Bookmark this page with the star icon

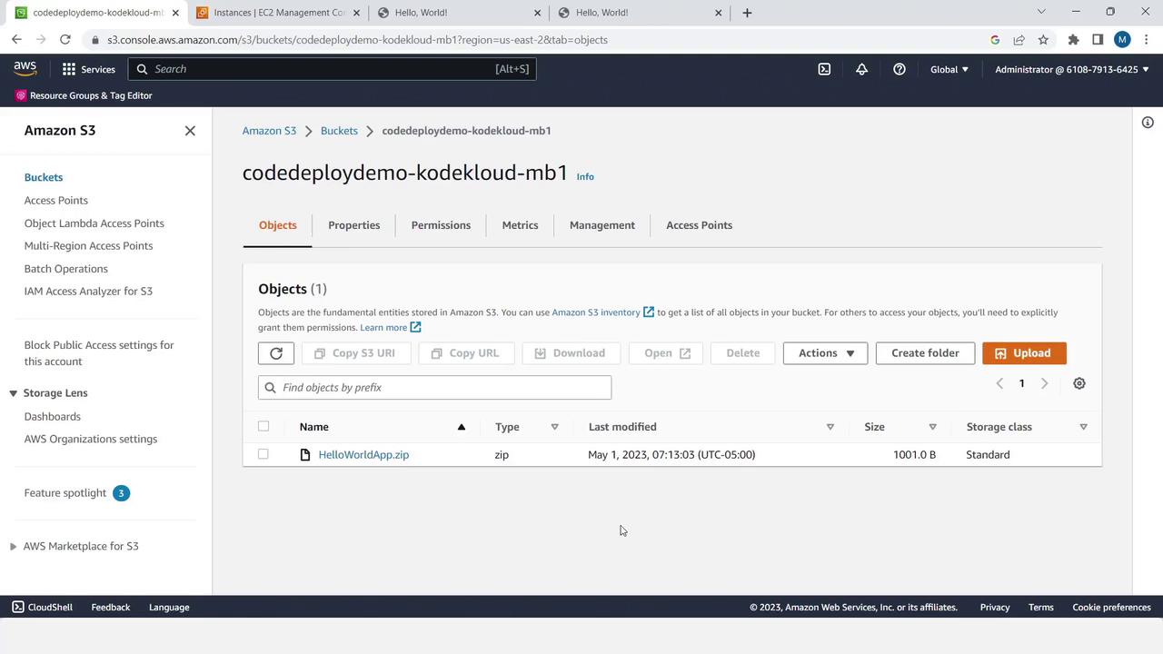(x=1043, y=40)
